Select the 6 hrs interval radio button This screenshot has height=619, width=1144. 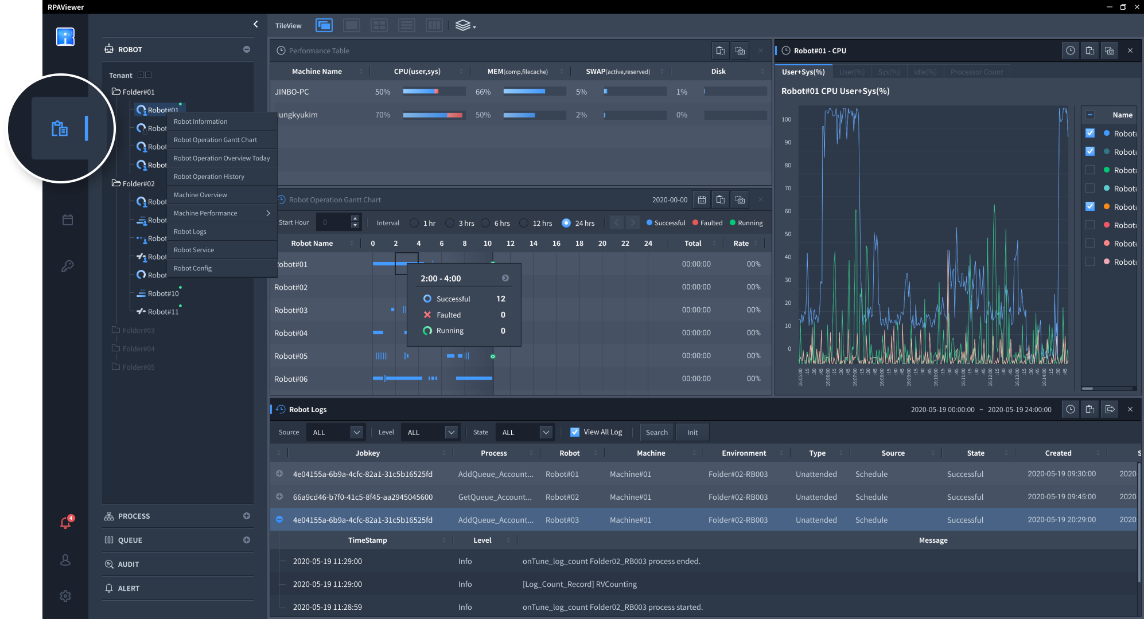(486, 223)
